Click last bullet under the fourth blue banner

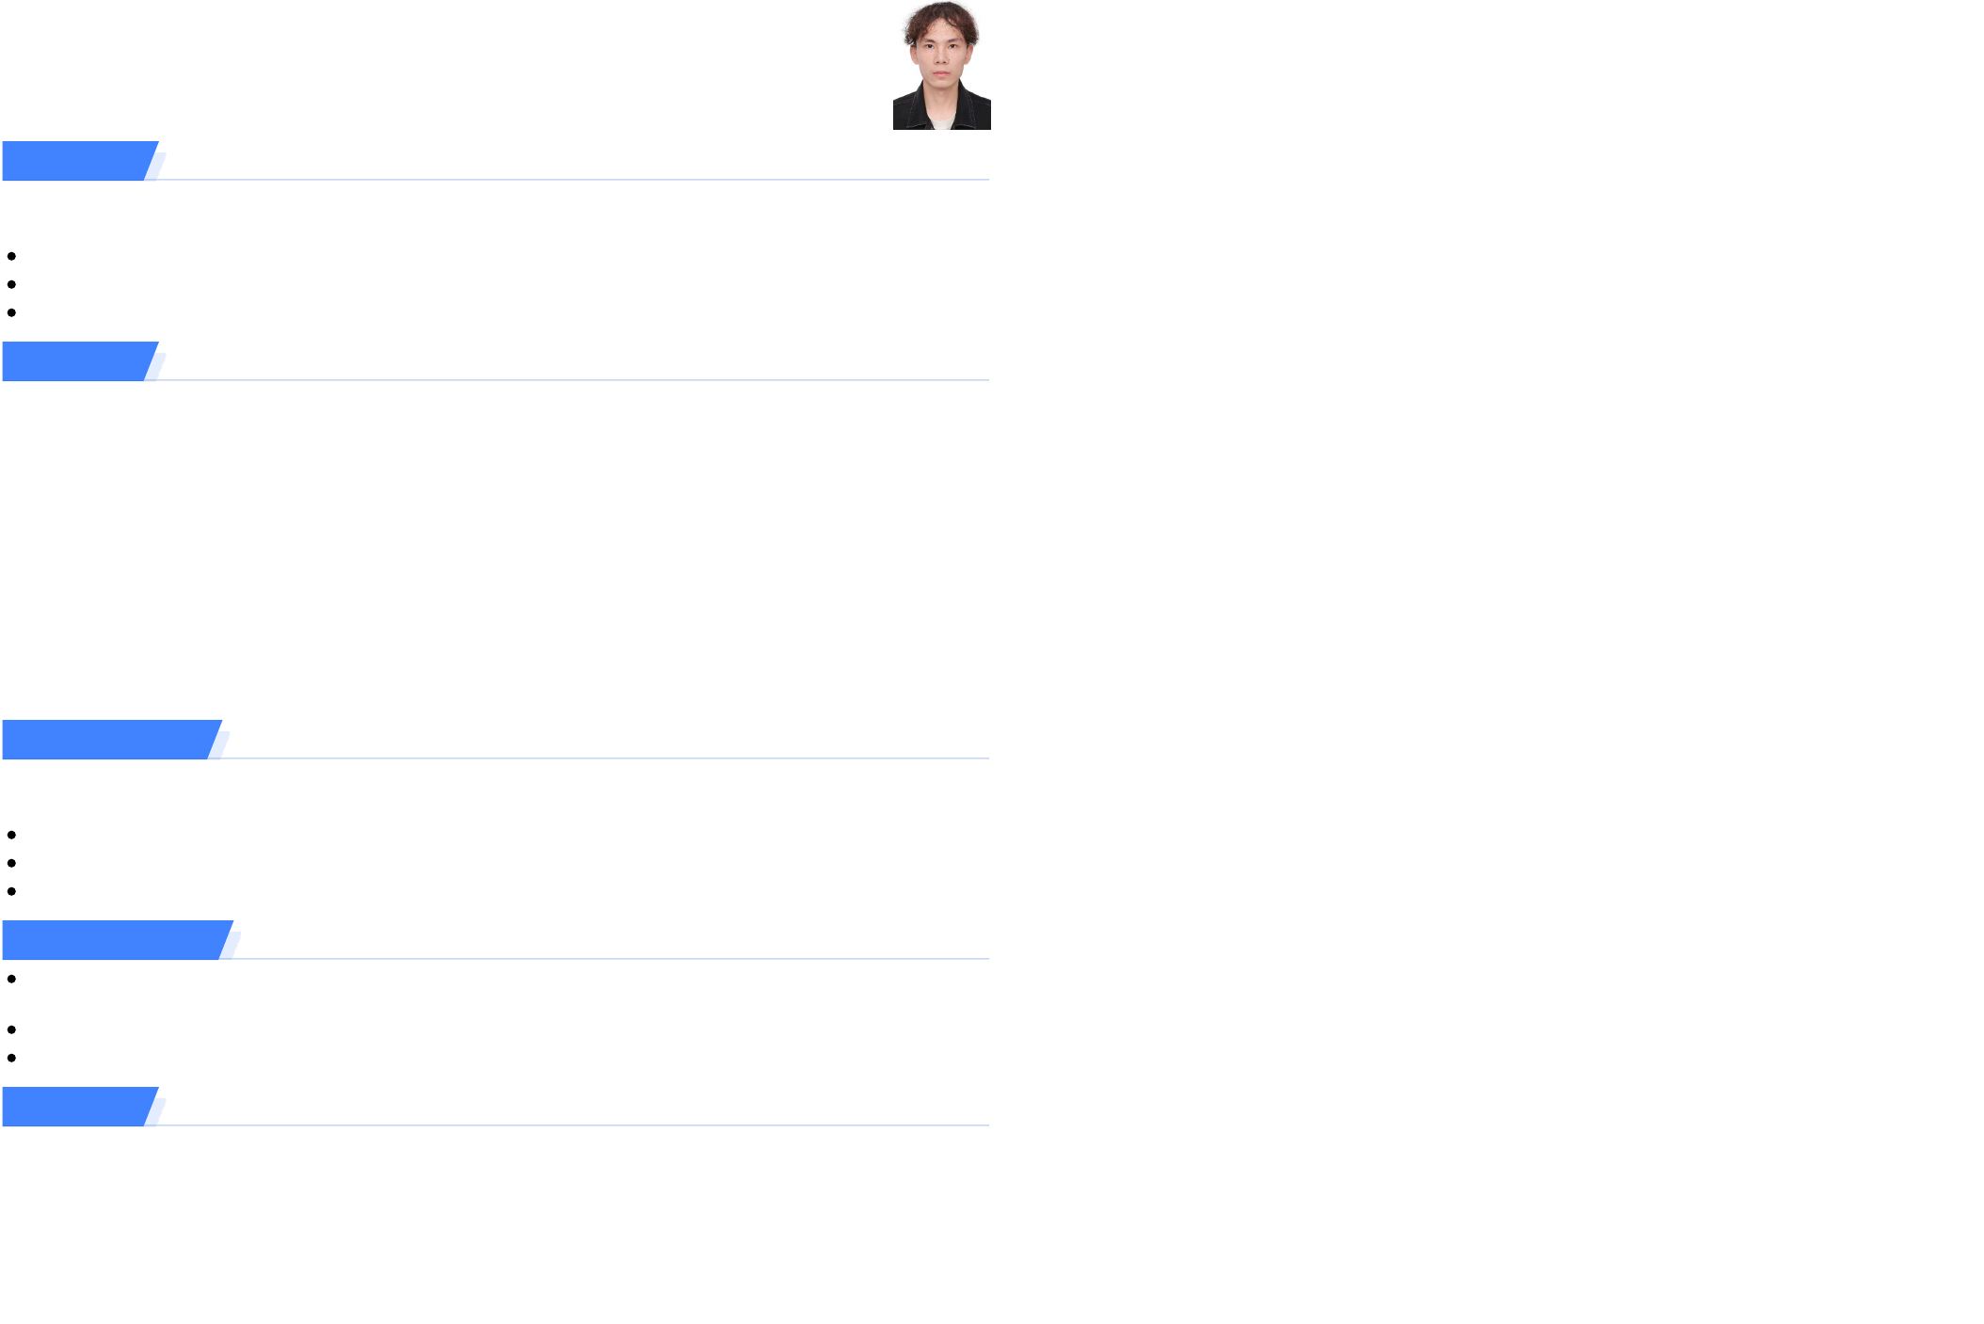[x=11, y=1058]
